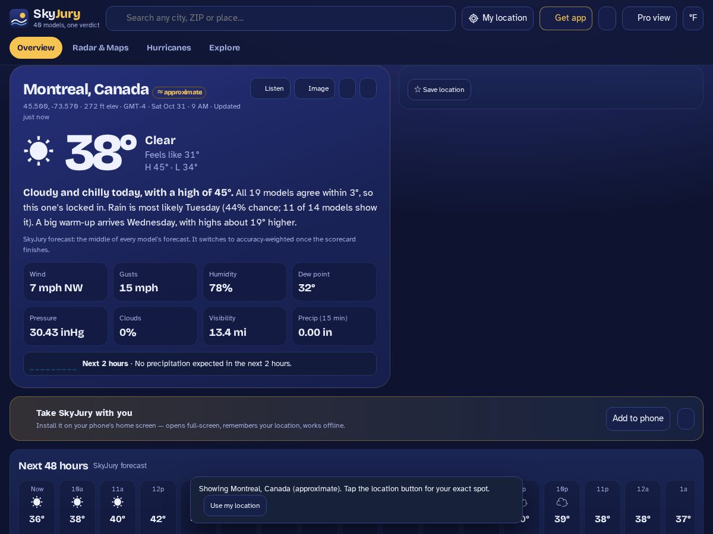The width and height of the screenshot is (713, 534).
Task: Click the Humidity 78% tile
Action: (x=245, y=282)
